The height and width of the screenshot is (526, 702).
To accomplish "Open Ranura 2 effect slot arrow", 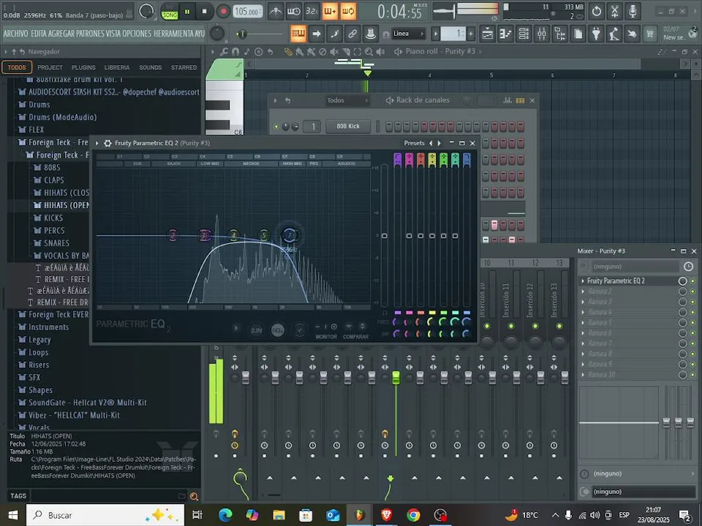I will tap(583, 291).
